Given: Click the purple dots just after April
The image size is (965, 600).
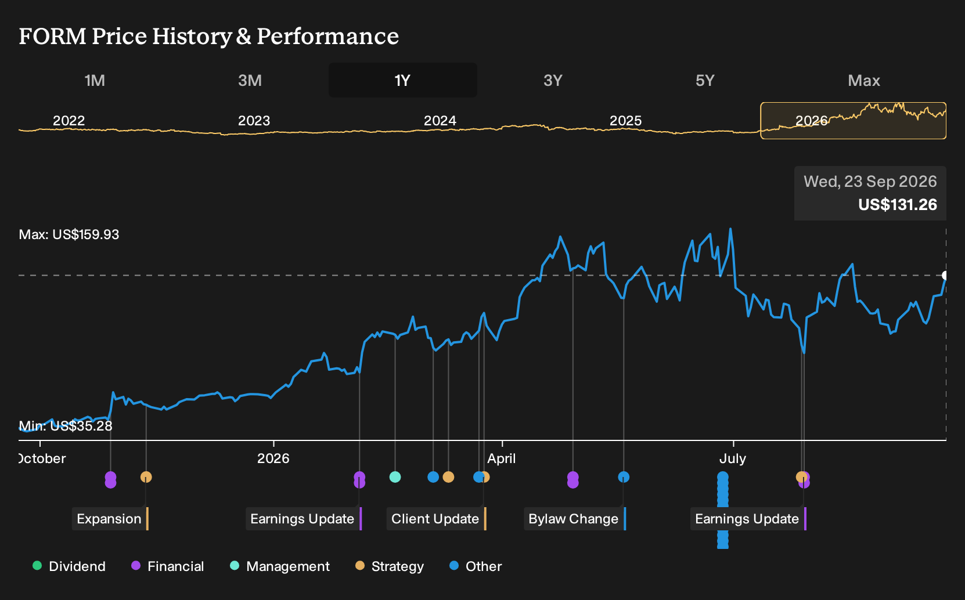Looking at the screenshot, I should click(x=573, y=480).
